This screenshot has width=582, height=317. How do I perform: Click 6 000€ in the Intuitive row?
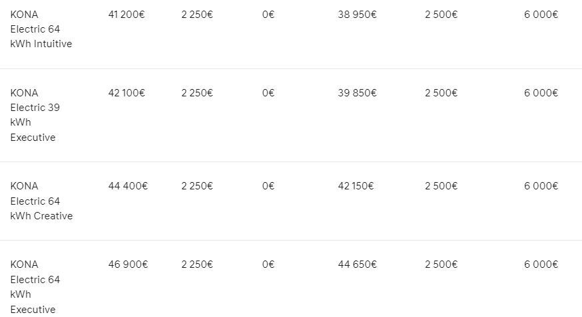pyautogui.click(x=541, y=15)
